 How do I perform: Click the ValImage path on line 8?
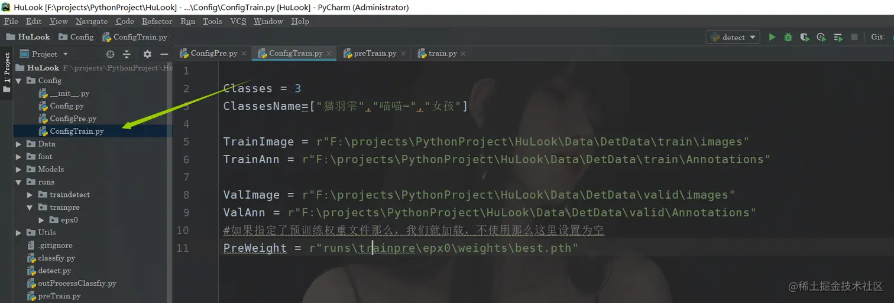519,195
